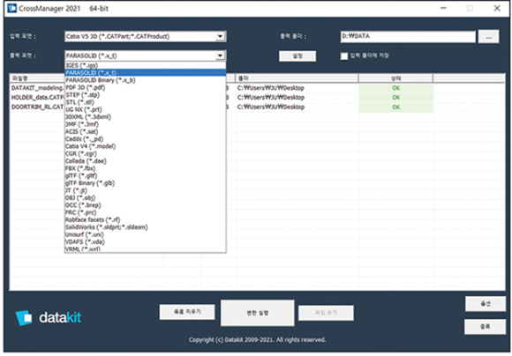Select PRC (*.prc) format
The width and height of the screenshot is (512, 356).
coord(146,212)
